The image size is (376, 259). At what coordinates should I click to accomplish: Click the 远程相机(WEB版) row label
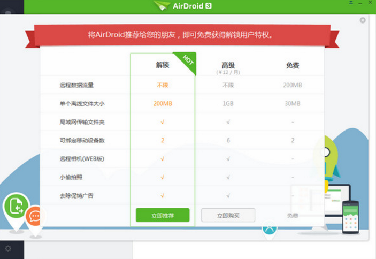82,159
